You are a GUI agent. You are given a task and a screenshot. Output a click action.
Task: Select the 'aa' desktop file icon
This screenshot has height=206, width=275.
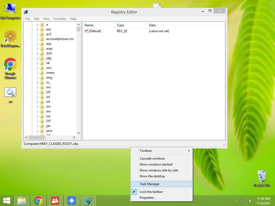point(10,95)
